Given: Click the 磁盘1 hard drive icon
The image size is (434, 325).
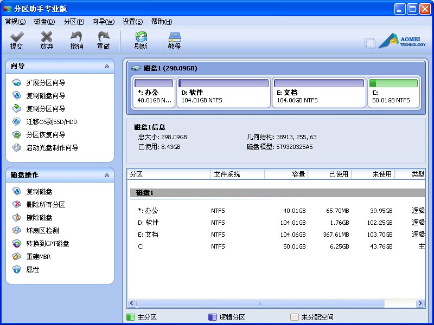Looking at the screenshot, I should [136, 68].
